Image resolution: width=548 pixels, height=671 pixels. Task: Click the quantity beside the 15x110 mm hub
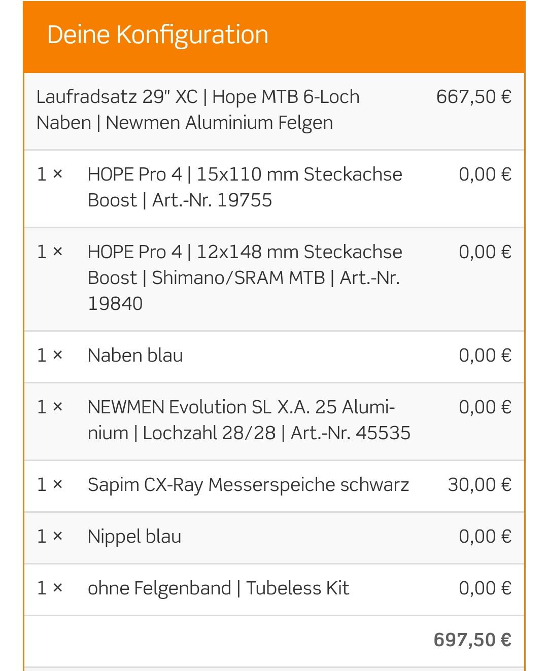pos(50,174)
